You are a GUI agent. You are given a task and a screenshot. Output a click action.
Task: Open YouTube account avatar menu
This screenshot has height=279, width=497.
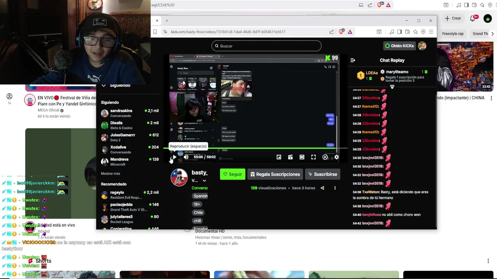(x=488, y=18)
